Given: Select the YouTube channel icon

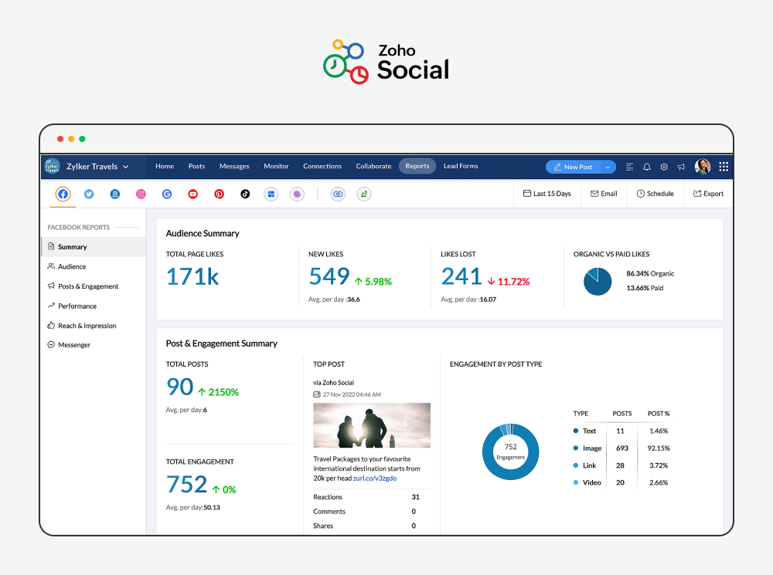Looking at the screenshot, I should 192,194.
